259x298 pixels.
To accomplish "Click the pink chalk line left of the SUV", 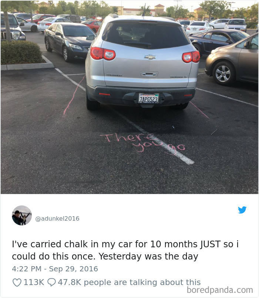I will pos(74,96).
